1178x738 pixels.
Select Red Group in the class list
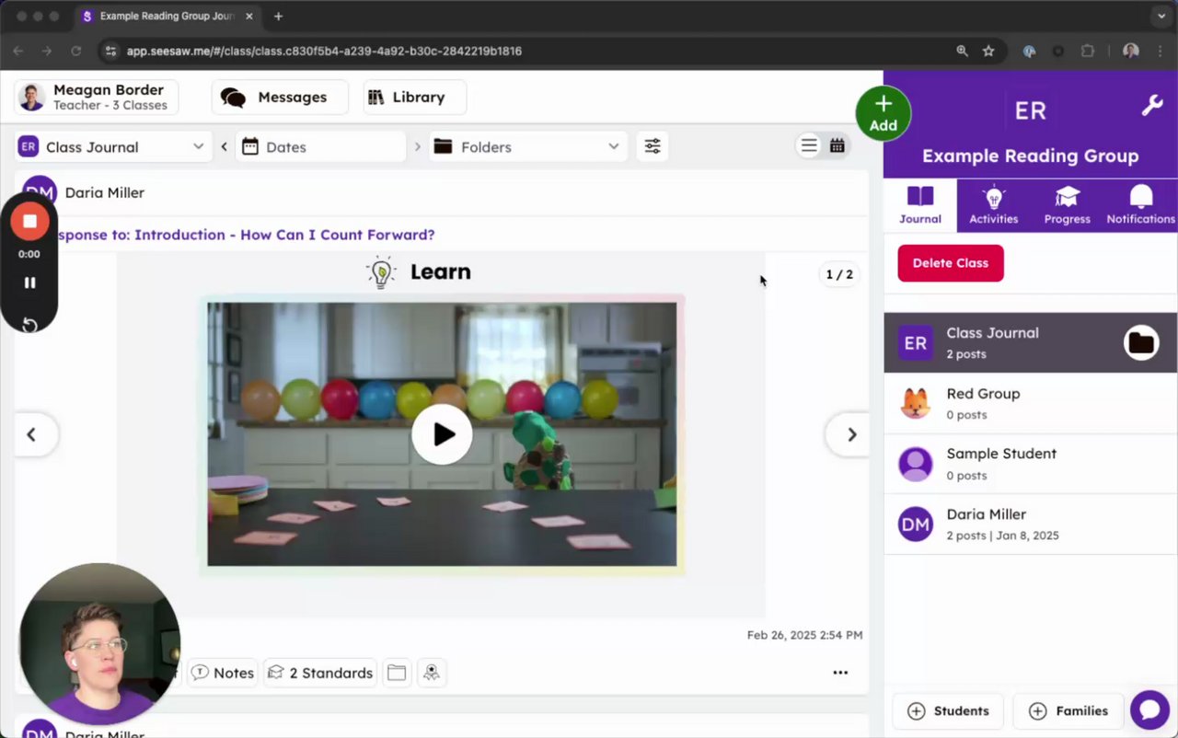point(1031,403)
